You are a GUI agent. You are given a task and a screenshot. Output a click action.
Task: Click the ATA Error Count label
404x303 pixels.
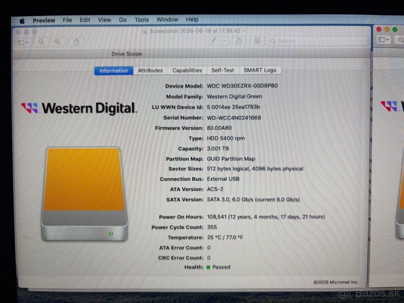(x=181, y=248)
